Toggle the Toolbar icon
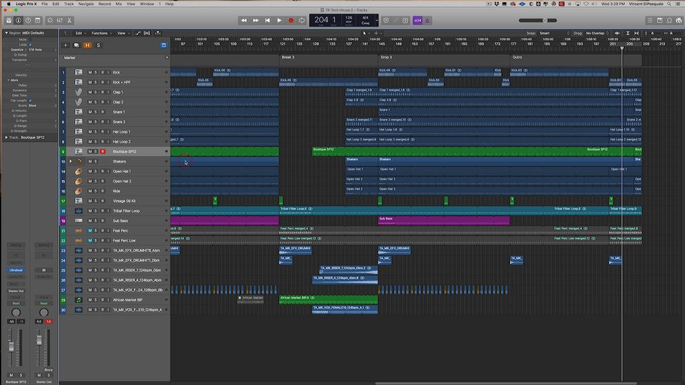685x385 pixels. tap(38, 21)
